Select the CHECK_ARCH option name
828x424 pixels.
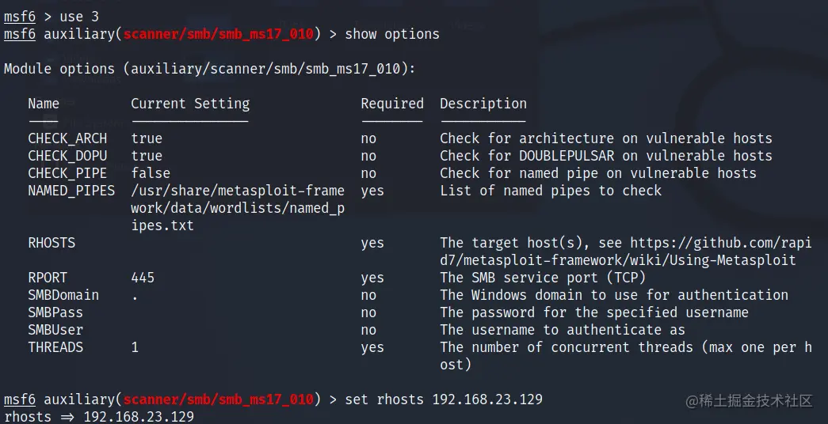(67, 138)
